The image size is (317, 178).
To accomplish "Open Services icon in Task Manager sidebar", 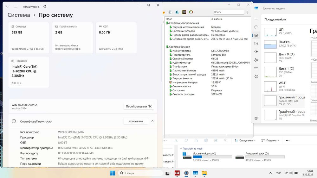I will (x=256, y=77).
